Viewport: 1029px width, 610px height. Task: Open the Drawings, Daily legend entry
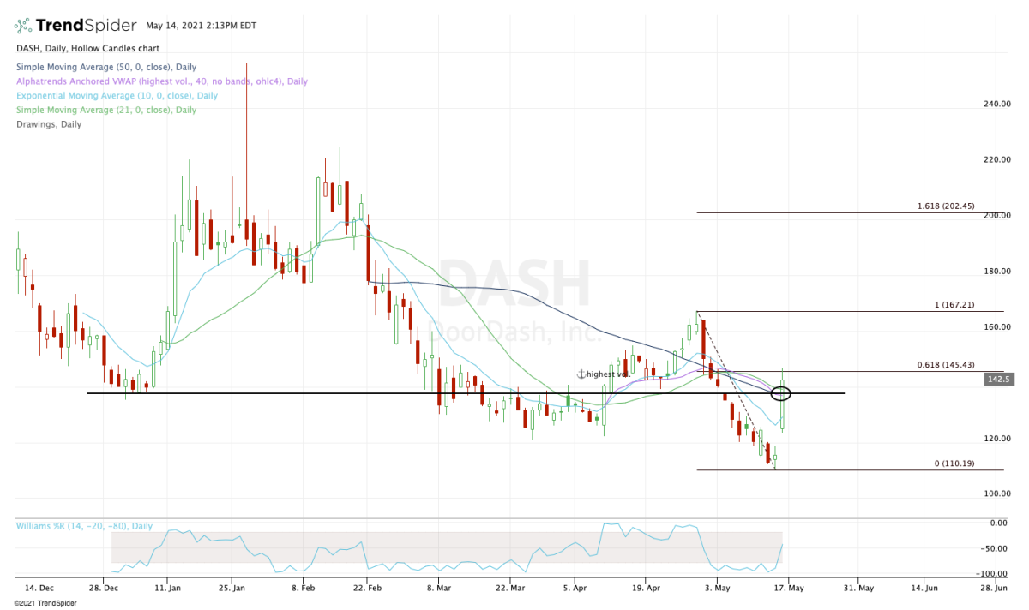pyautogui.click(x=49, y=123)
